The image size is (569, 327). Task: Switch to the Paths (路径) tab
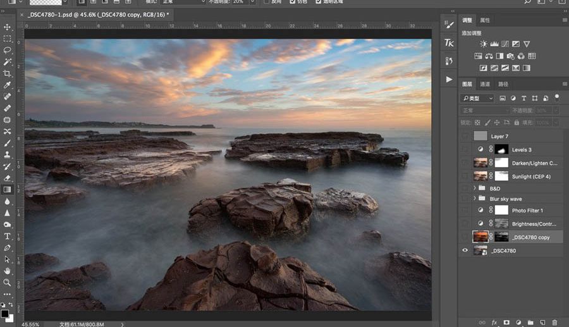(503, 84)
